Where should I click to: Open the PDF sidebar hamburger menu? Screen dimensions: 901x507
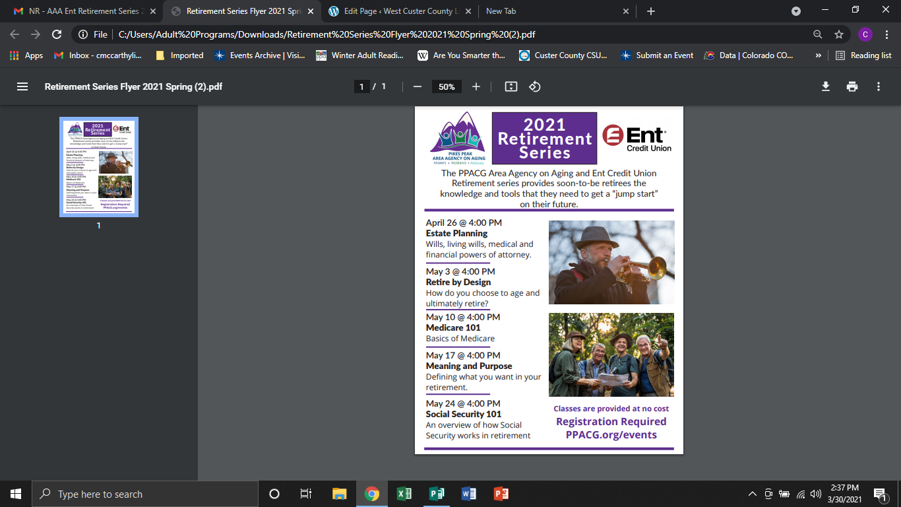tap(22, 86)
